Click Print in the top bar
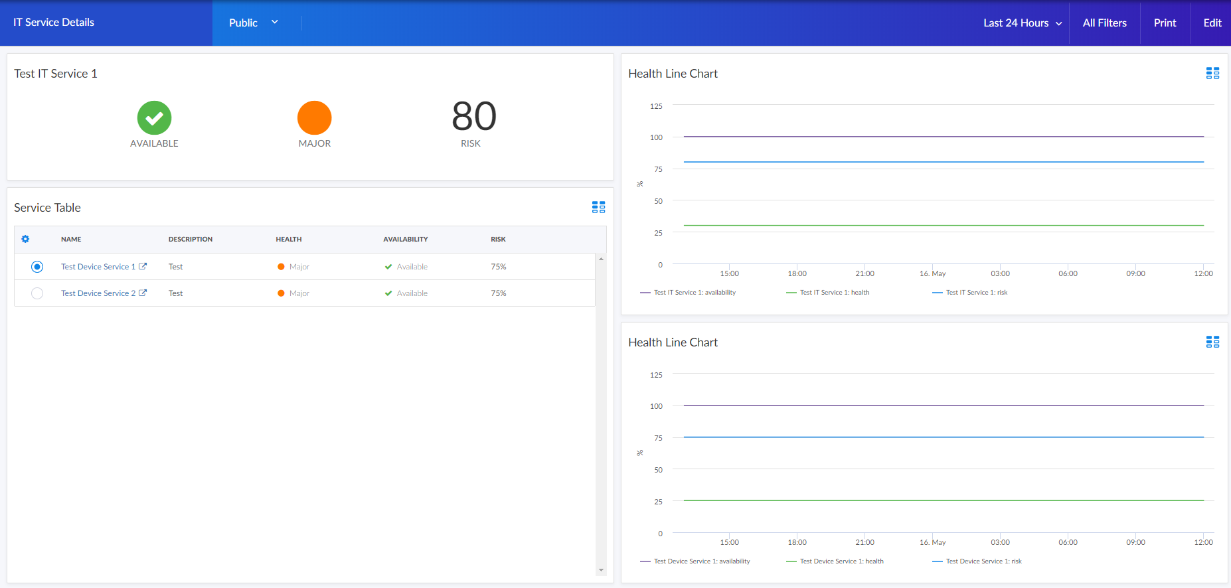The width and height of the screenshot is (1231, 588). [1165, 23]
